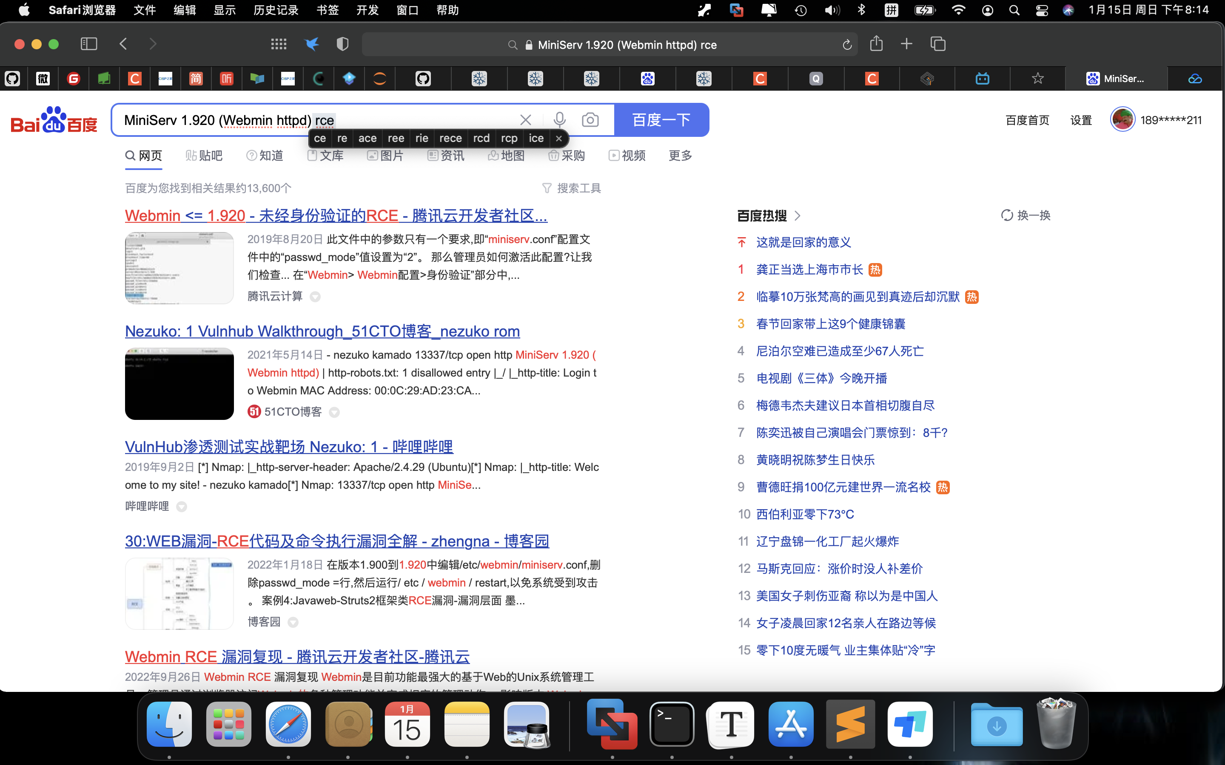Expand the 更多 search categories

pos(680,155)
